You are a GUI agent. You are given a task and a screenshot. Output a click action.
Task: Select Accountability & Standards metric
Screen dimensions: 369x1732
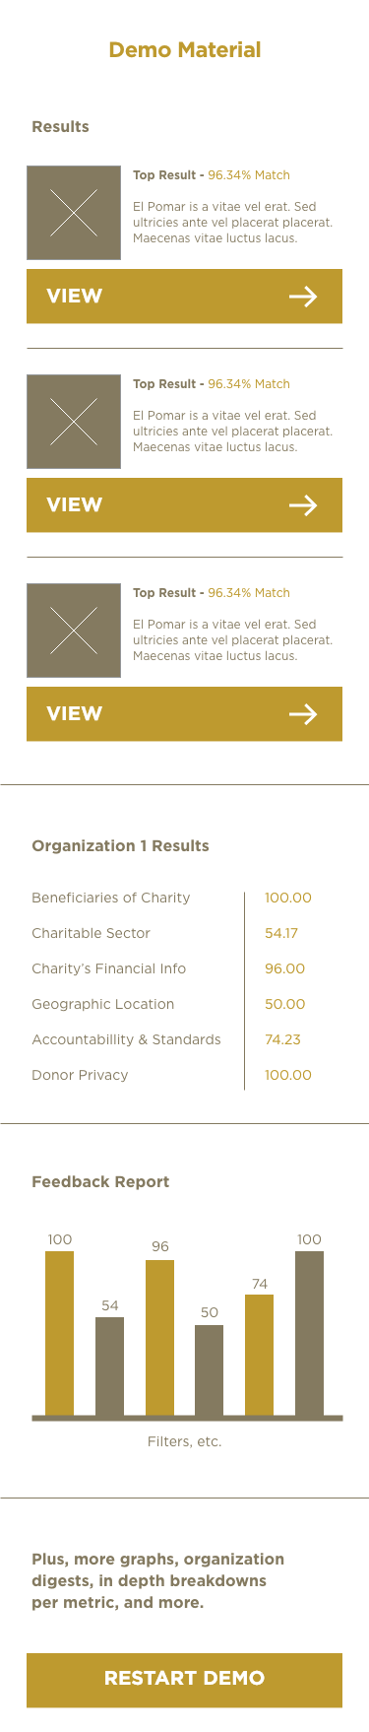[126, 1039]
